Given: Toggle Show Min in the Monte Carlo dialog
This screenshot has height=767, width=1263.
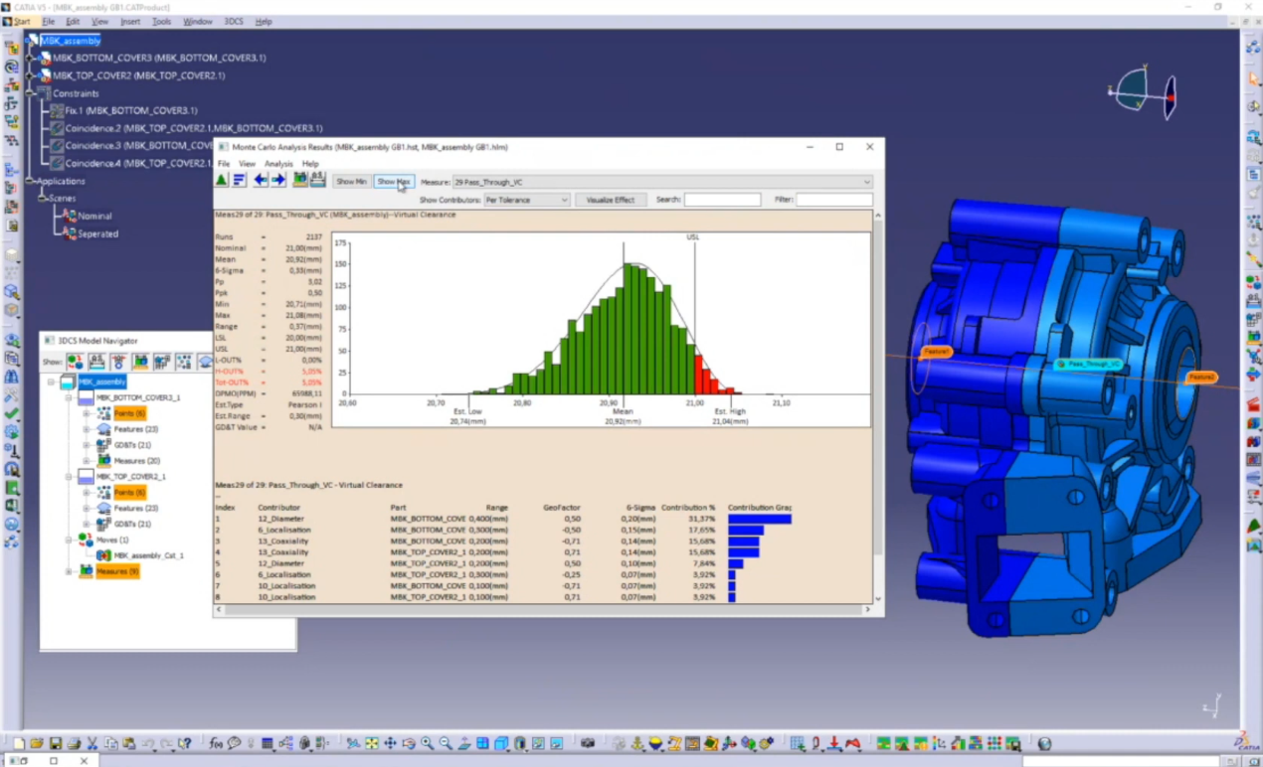Looking at the screenshot, I should pyautogui.click(x=351, y=182).
